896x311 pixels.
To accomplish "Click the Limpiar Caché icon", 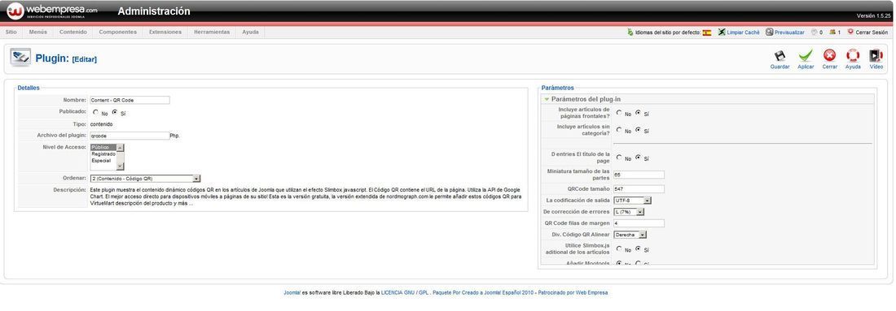I will coord(723,32).
